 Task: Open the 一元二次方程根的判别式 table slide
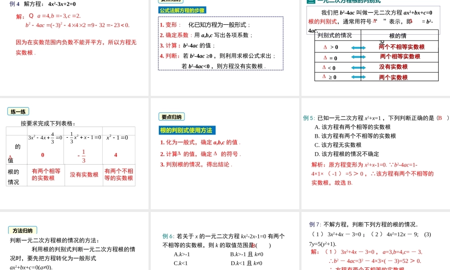[376, 48]
